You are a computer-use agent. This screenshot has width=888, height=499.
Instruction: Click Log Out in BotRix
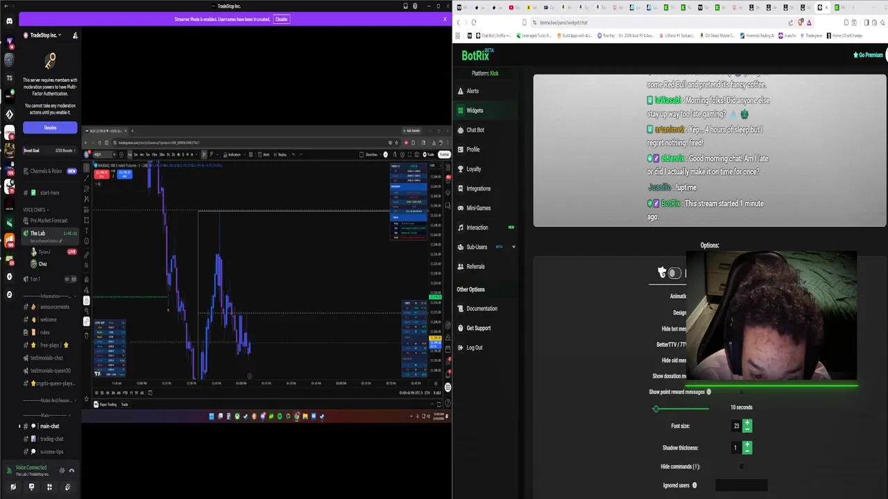pos(474,347)
